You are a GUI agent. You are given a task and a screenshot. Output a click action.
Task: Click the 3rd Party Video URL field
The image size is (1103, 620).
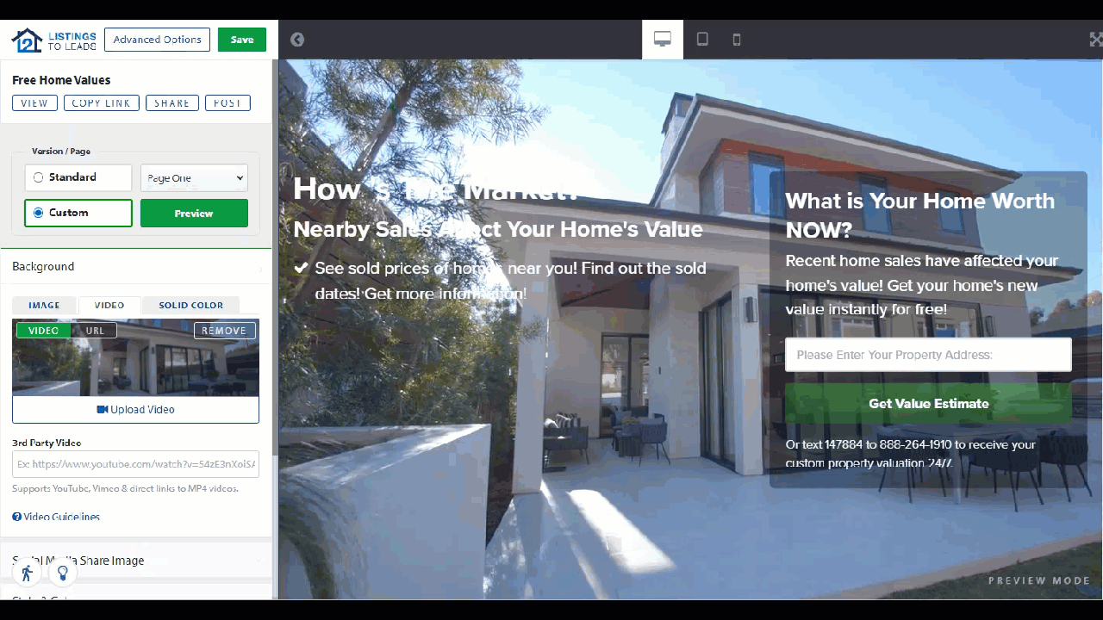click(x=135, y=464)
